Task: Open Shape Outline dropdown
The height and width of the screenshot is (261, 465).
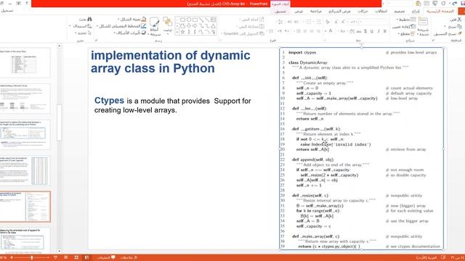Action: coord(121,26)
